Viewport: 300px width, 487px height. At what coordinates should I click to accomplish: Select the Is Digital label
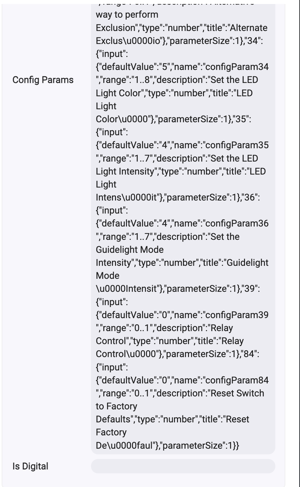pos(30,466)
